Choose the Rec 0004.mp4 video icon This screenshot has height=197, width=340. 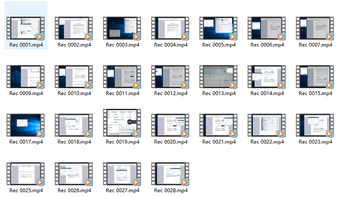170,28
